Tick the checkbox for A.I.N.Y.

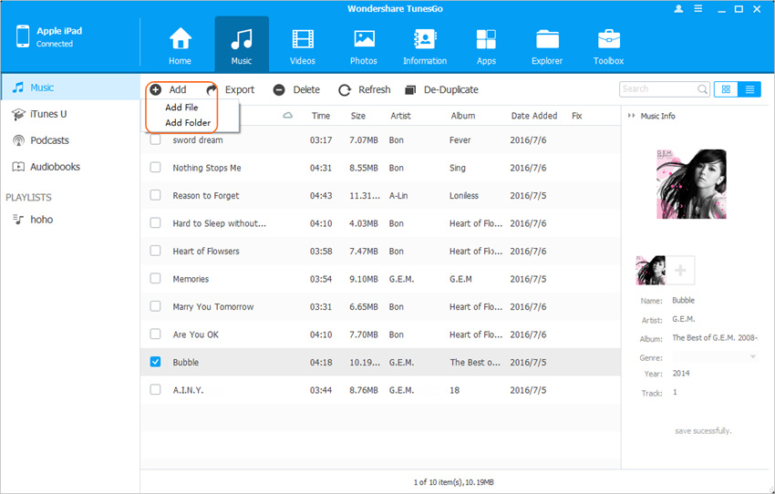tap(155, 389)
